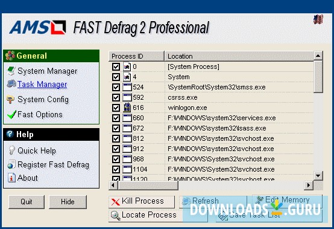
Task: Click the winlogon icon for PID 616
Action: click(127, 108)
